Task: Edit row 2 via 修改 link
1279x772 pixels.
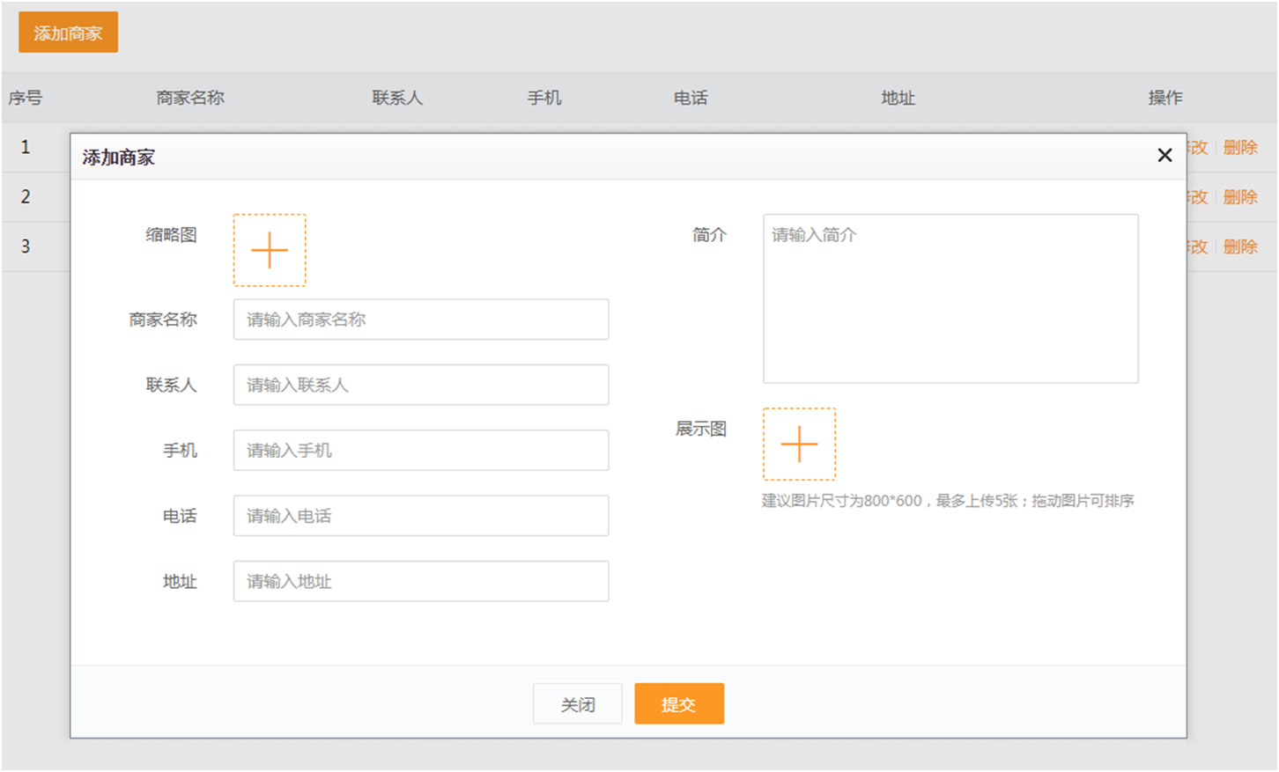Action: [1198, 197]
